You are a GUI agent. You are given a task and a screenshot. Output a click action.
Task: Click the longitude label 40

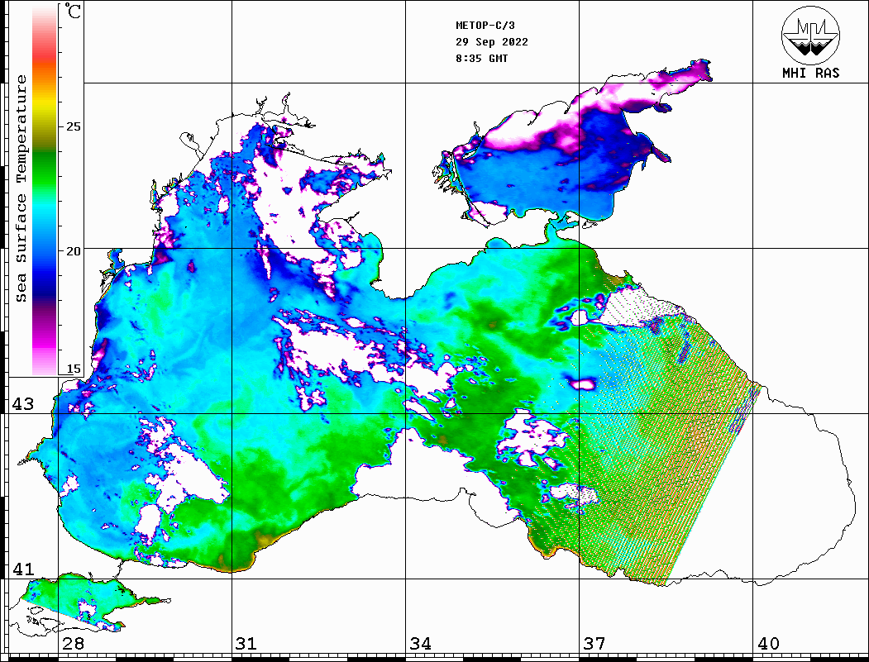(768, 643)
